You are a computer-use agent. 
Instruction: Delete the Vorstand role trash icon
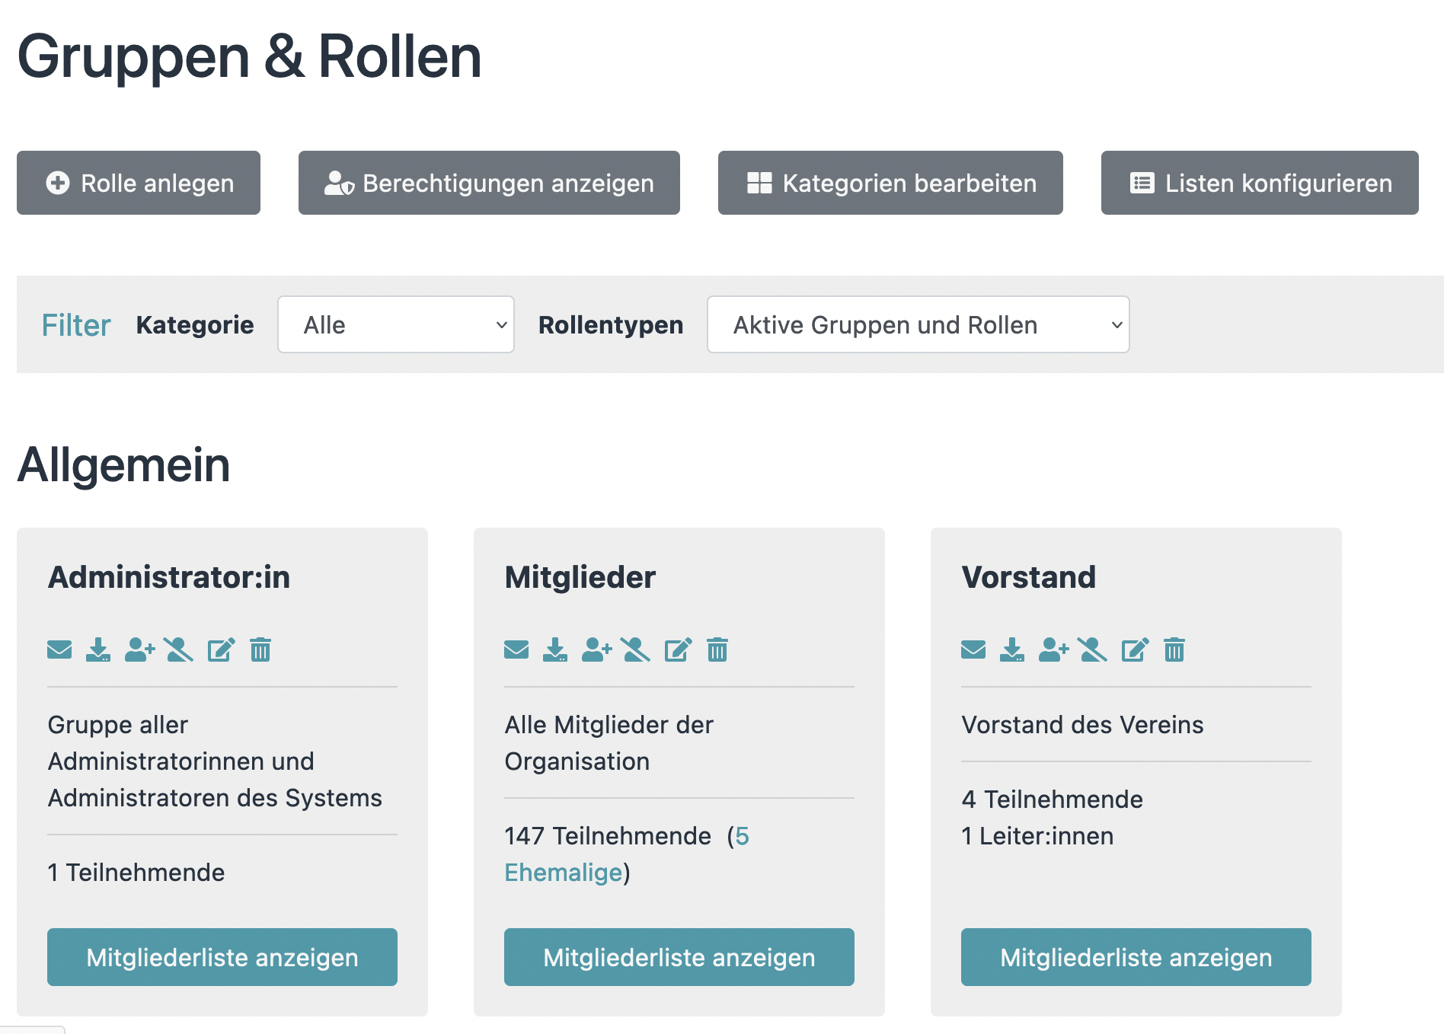click(1174, 649)
